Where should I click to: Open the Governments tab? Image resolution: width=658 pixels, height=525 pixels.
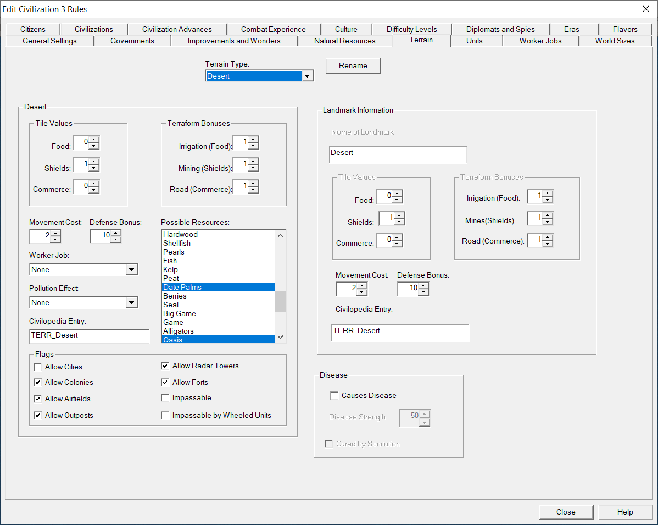[x=132, y=41]
